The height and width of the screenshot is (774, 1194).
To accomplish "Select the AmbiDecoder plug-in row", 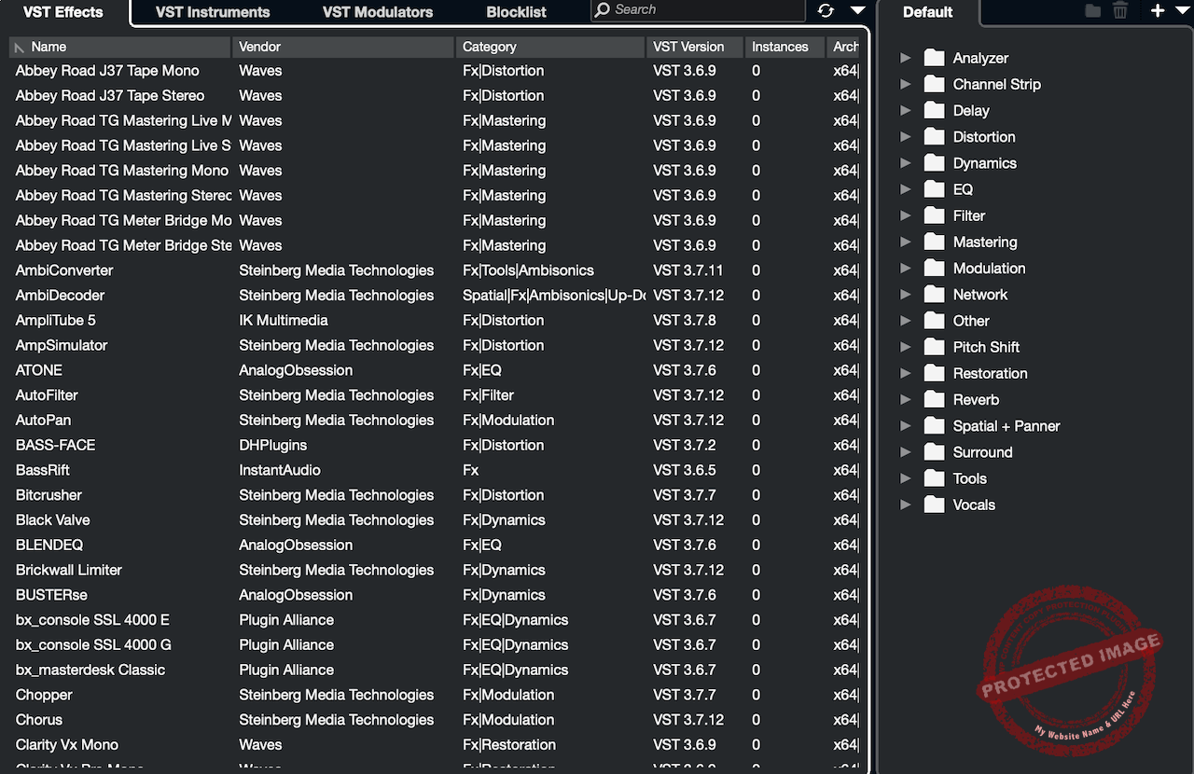I will pos(435,296).
